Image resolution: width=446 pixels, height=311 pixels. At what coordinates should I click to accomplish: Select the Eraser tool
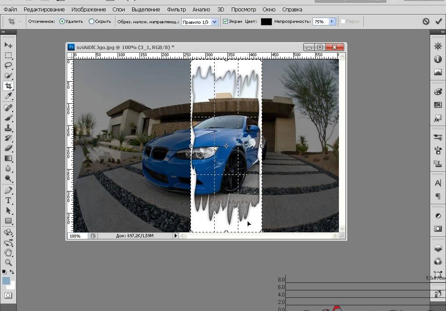[8, 148]
